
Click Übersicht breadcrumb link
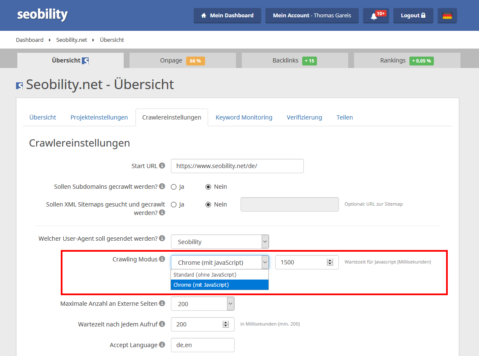click(112, 40)
